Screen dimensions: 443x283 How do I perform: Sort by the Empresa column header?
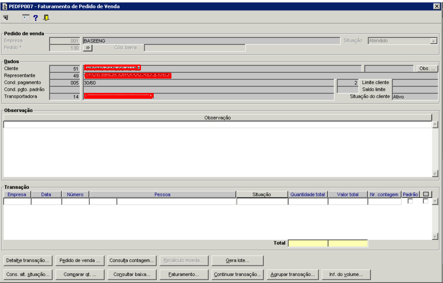click(x=17, y=195)
